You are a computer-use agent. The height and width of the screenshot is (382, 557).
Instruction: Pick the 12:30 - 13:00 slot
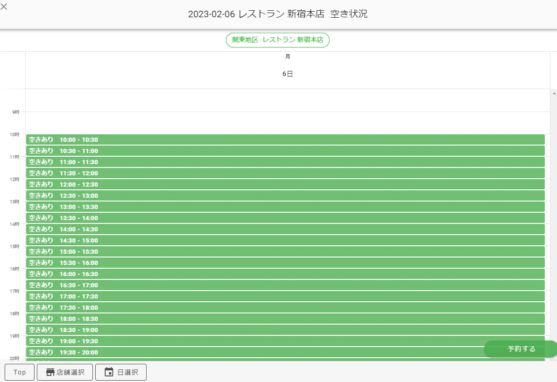[x=285, y=195]
